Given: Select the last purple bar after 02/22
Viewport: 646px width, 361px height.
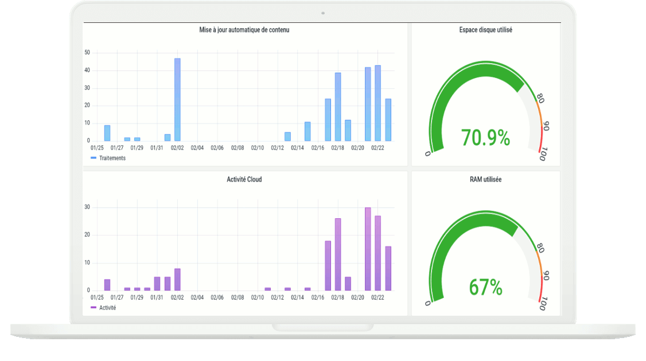Looking at the screenshot, I should click(x=388, y=268).
